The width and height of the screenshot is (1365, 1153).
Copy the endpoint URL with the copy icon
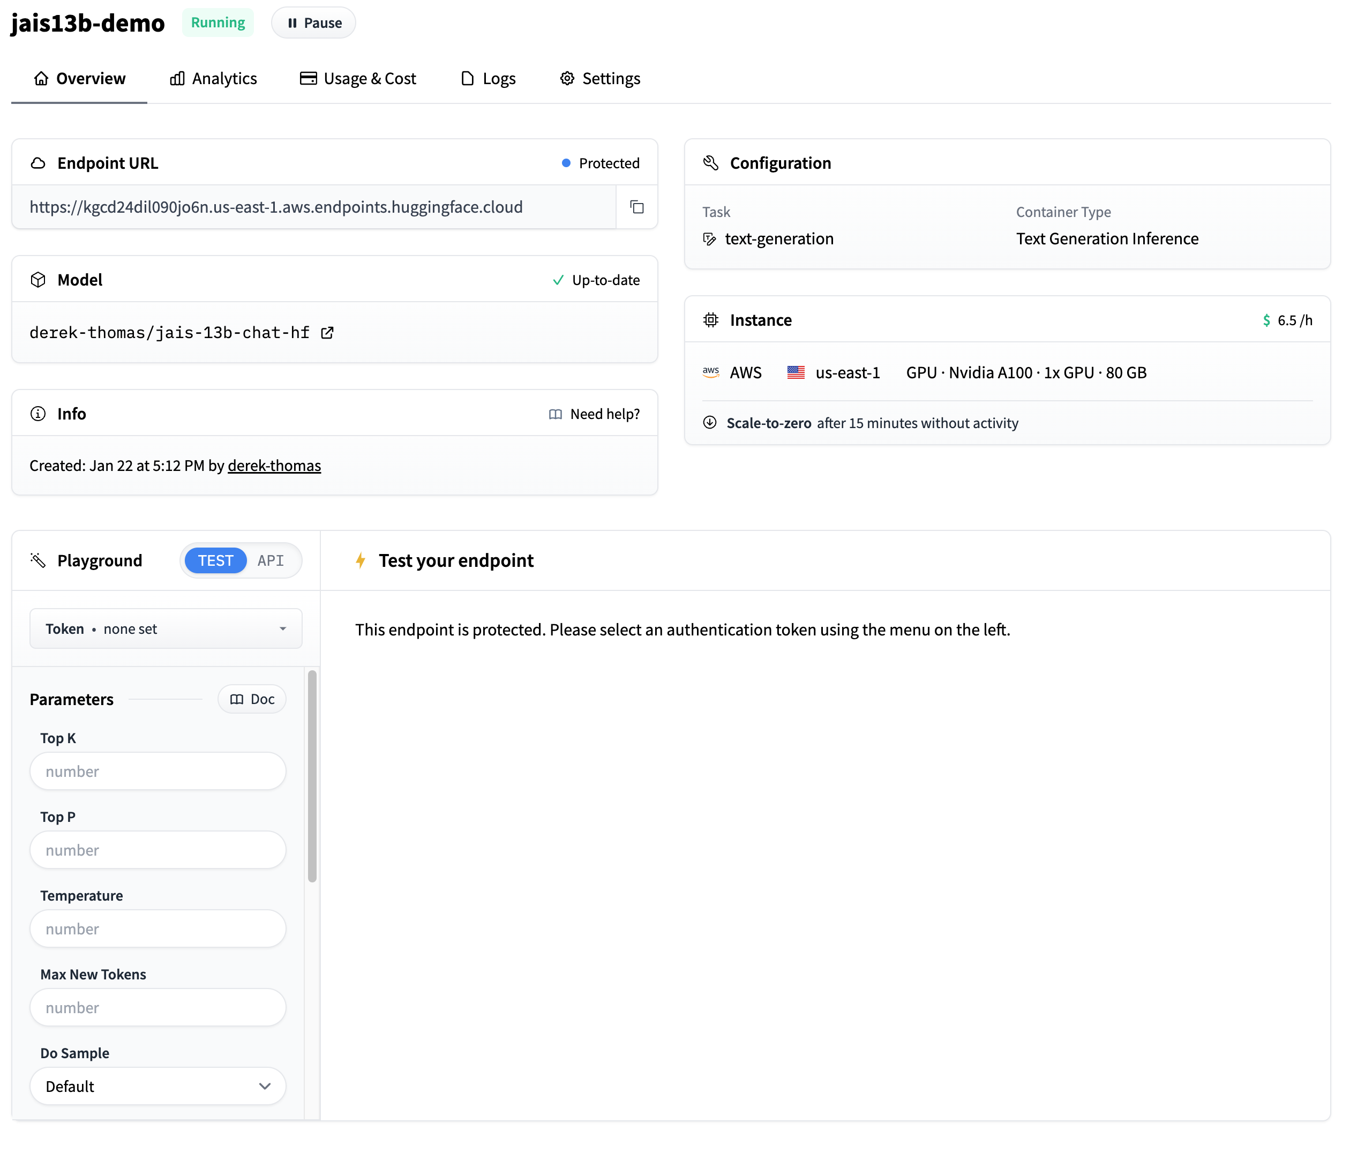636,207
